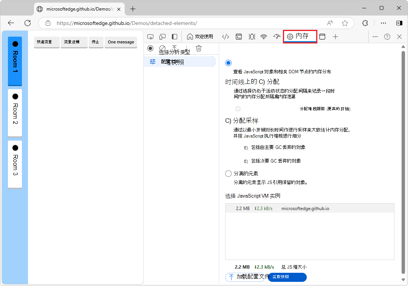The height and width of the screenshot is (286, 408).
Task: Click the trash can garbage collection icon
Action: click(x=199, y=48)
